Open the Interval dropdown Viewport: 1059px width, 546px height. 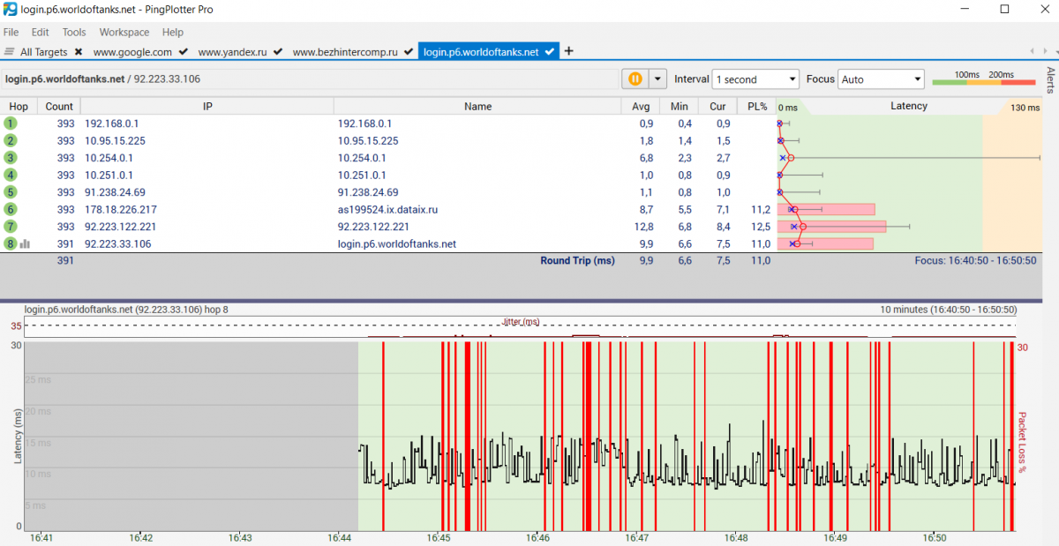(755, 79)
